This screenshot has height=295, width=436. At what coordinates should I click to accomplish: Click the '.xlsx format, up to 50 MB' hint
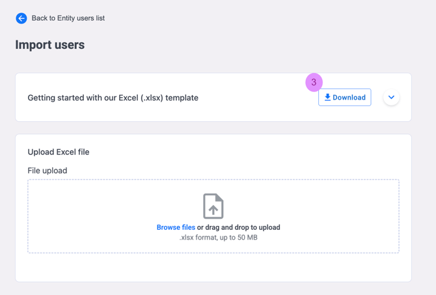click(219, 238)
